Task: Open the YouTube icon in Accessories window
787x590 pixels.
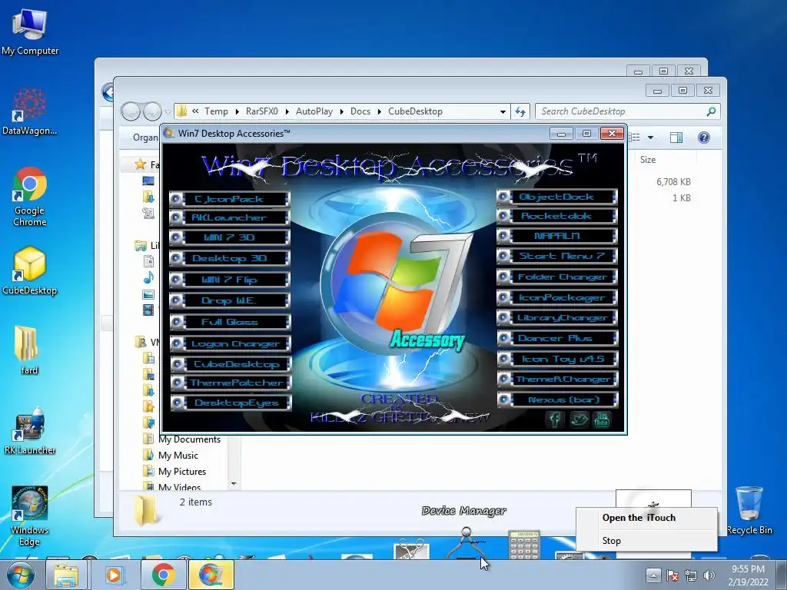Action: (602, 419)
